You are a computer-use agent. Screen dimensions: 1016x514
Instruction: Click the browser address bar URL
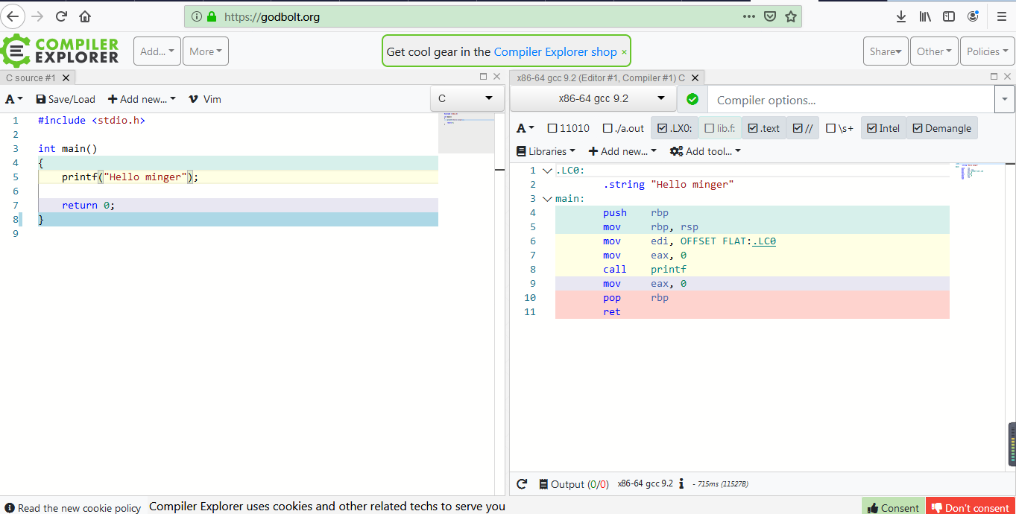coord(272,16)
